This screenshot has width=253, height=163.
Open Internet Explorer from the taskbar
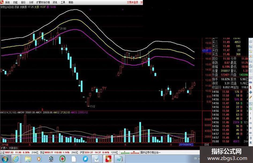click(x=16, y=159)
